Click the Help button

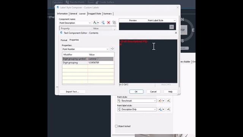point(170,92)
